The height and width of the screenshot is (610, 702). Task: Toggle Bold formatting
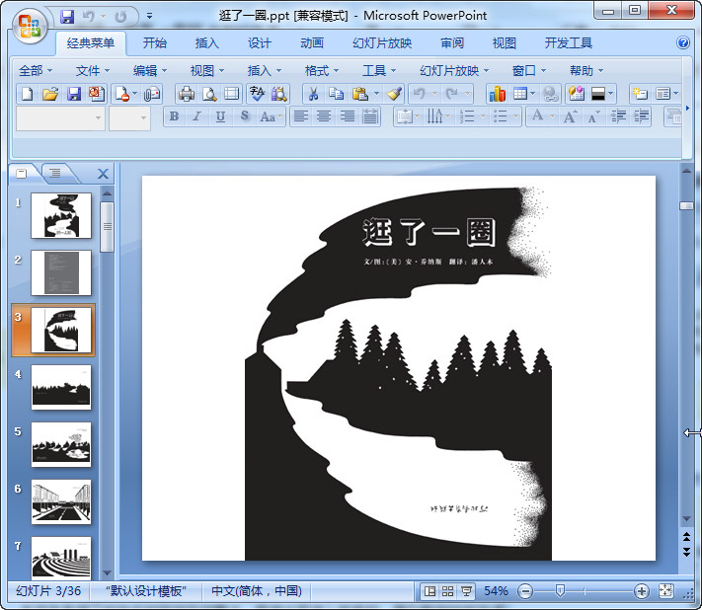coord(174,116)
